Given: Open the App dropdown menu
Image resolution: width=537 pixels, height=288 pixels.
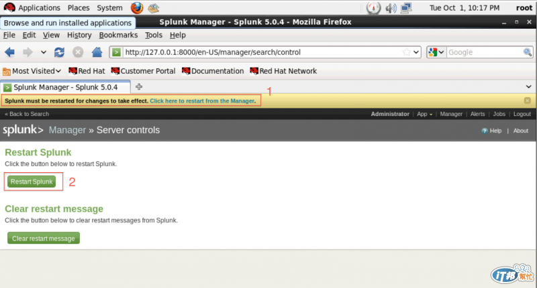Looking at the screenshot, I should point(425,114).
